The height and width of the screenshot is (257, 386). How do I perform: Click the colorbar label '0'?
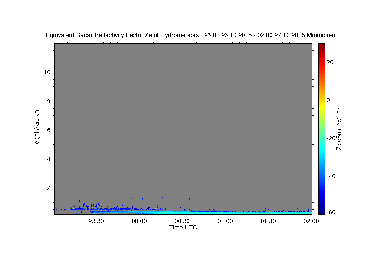pos(328,100)
